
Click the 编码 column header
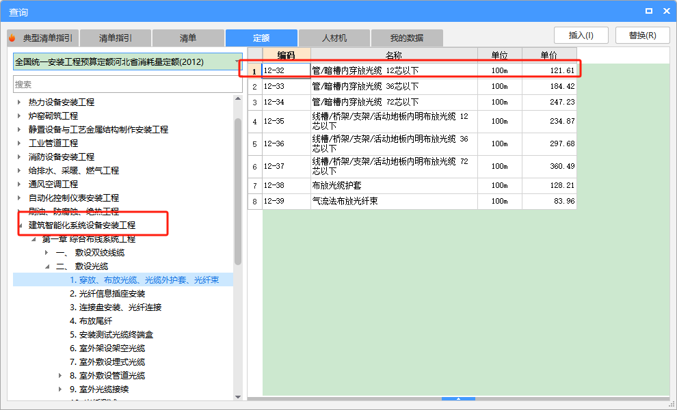[287, 55]
